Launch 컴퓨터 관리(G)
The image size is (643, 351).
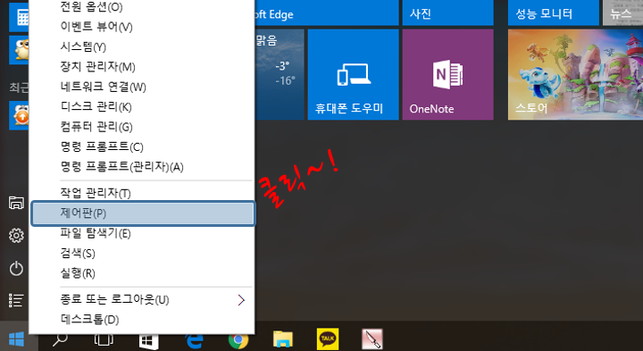pyautogui.click(x=142, y=127)
